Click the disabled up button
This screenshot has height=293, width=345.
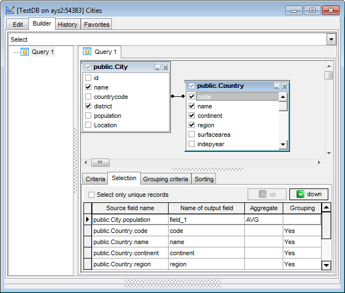click(267, 194)
